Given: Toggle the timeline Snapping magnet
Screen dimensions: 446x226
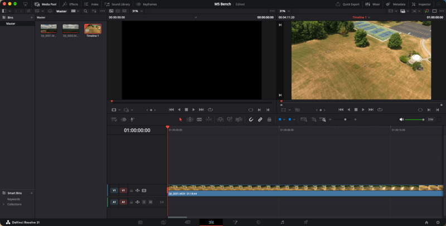Looking at the screenshot, I should [x=251, y=119].
